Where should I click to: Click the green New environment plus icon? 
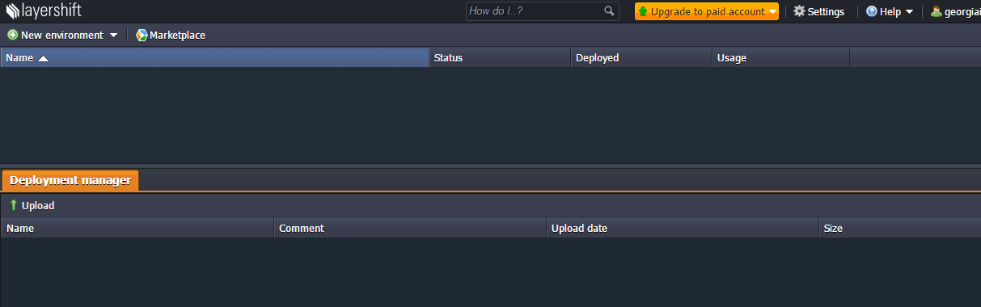[x=12, y=35]
